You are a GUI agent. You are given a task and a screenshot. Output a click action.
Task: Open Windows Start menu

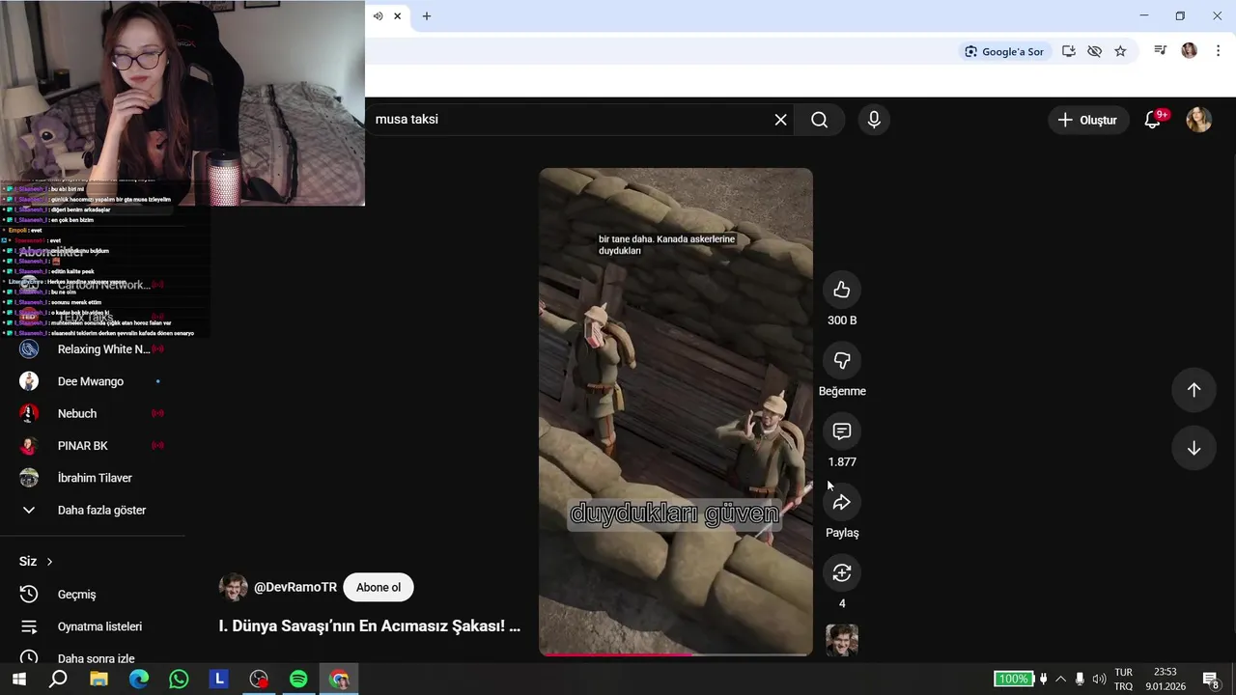pyautogui.click(x=18, y=679)
